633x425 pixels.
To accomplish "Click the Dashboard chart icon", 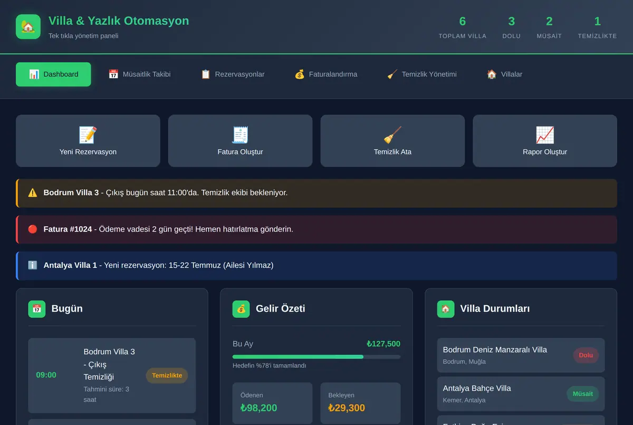I will 34,74.
